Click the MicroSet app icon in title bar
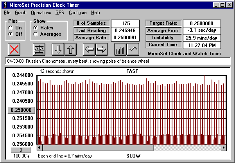The image size is (235, 163). coord(5,5)
